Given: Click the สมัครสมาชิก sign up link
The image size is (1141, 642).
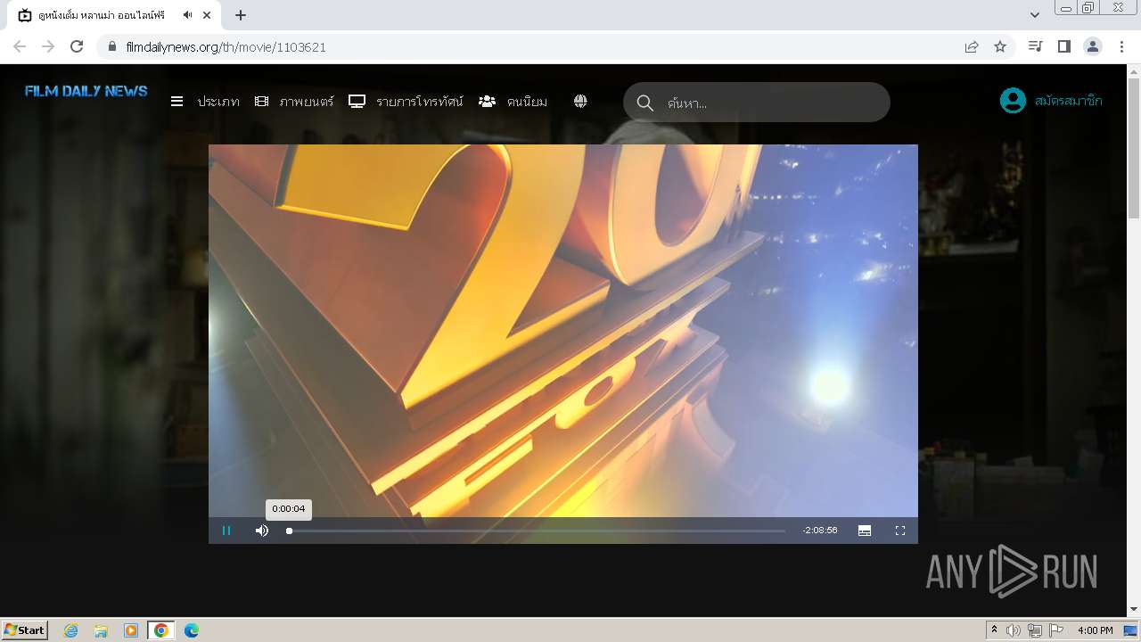Looking at the screenshot, I should coord(1069,101).
